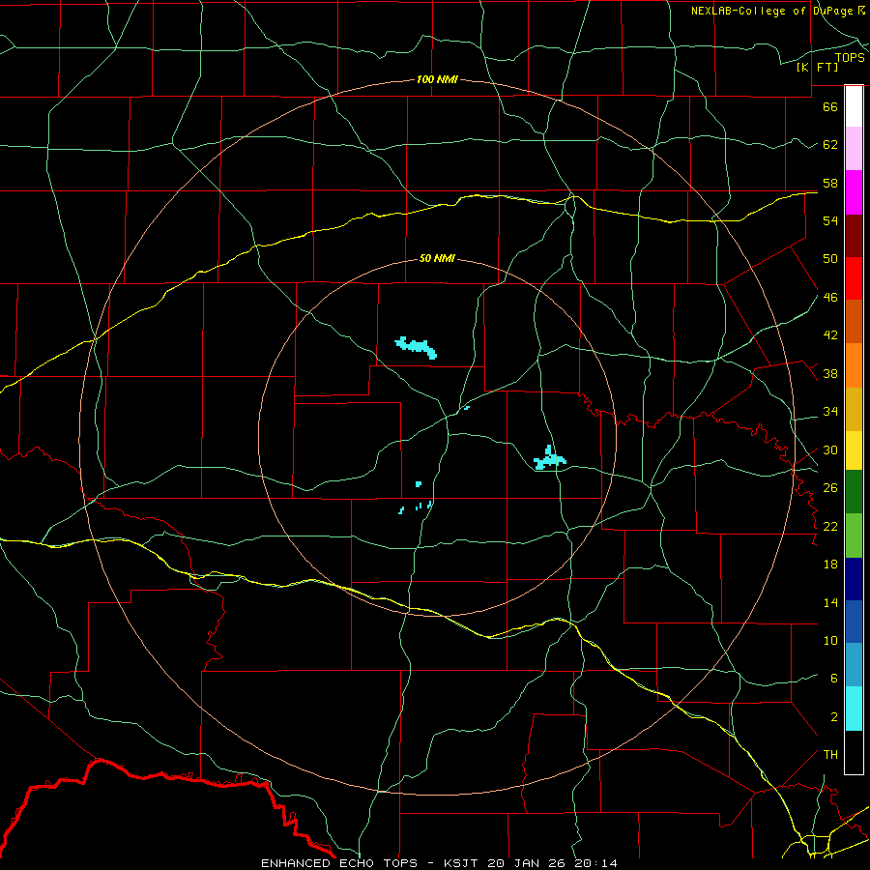
Task: Click the large cyan echo north of radar center
Action: point(416,347)
